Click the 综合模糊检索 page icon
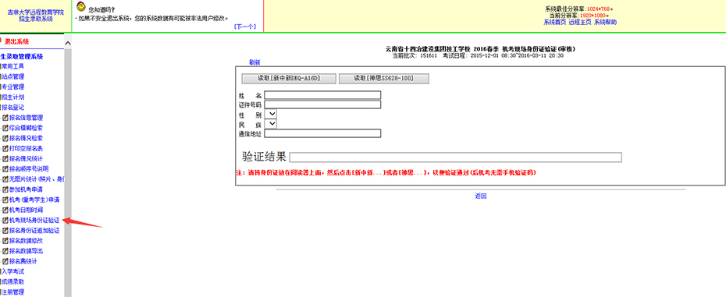The image size is (726, 297). click(5, 128)
